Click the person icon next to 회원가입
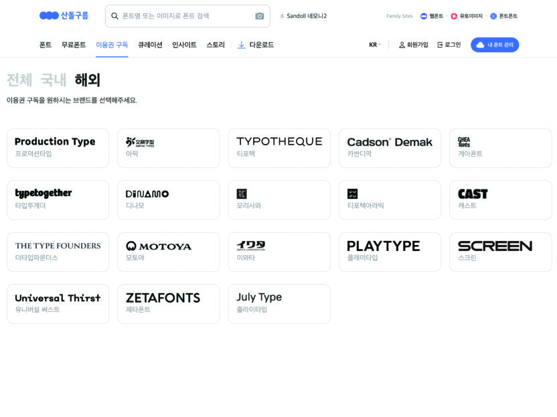 point(402,45)
